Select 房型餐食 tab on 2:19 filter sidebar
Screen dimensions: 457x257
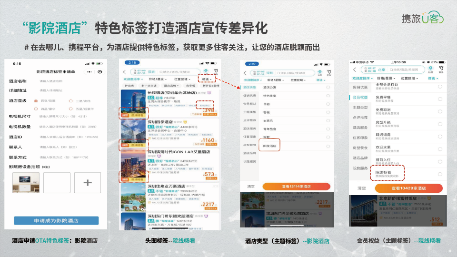point(249,145)
